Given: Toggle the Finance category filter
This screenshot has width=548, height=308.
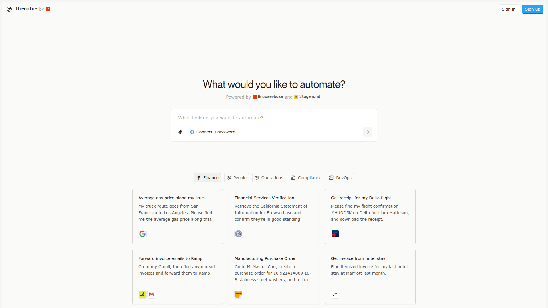Looking at the screenshot, I should pyautogui.click(x=207, y=177).
